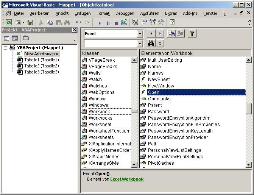Follow the Excel link in details pane

(x=116, y=179)
